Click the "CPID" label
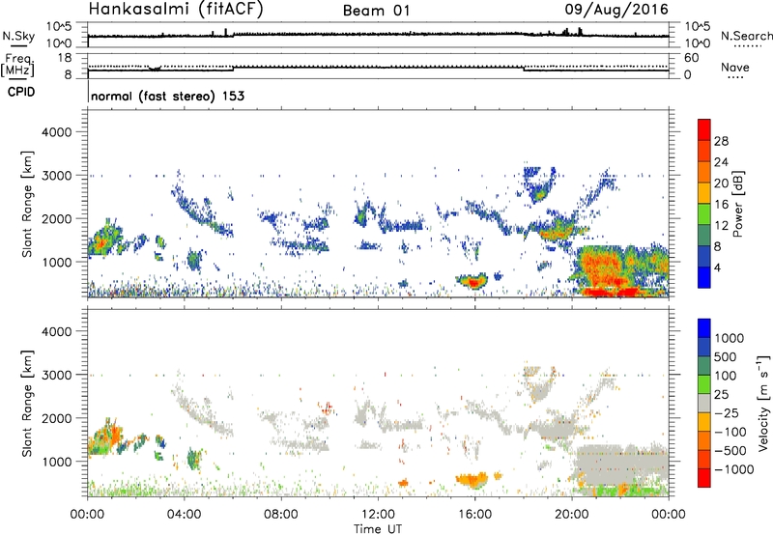This screenshot has height=535, width=773. point(21,92)
